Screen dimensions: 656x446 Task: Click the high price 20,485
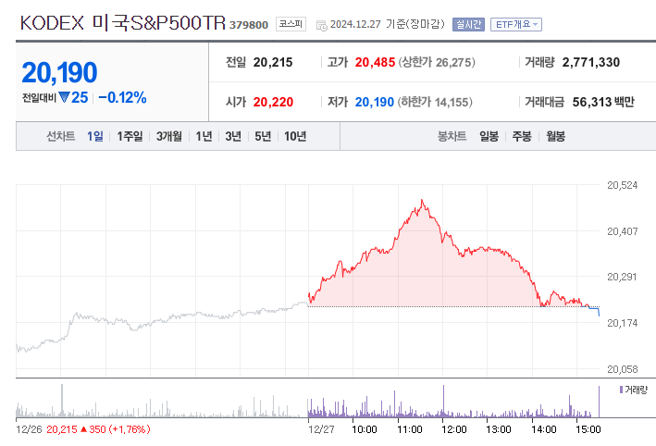(375, 62)
